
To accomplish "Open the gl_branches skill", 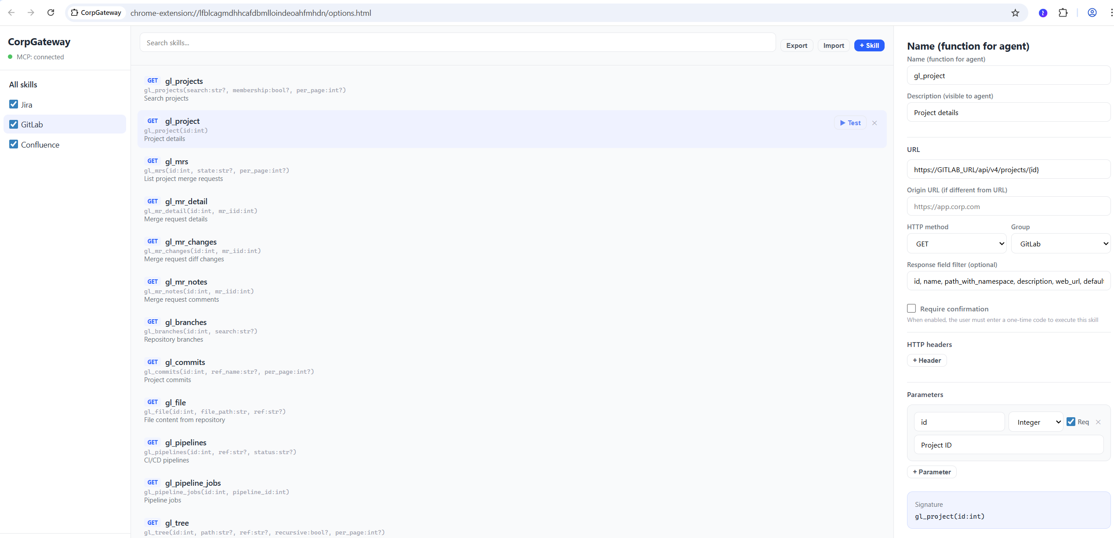I will (512, 331).
